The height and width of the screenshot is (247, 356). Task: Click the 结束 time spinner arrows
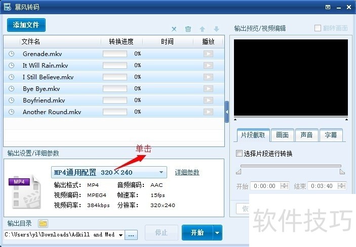coord(341,186)
